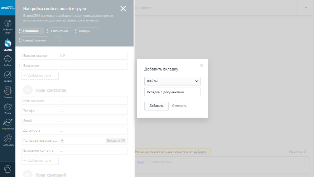Click Отменить to cancel adding a tab
Image resolution: width=314 pixels, height=177 pixels.
(x=179, y=106)
